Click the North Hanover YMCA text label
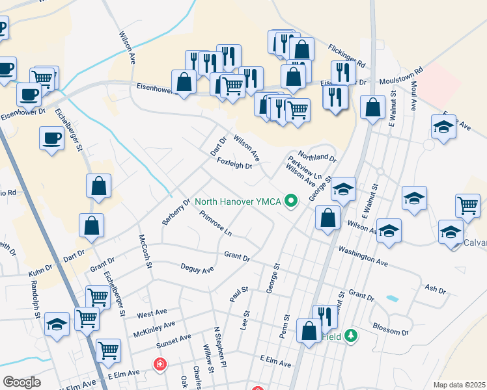The image size is (487, 390). click(236, 202)
